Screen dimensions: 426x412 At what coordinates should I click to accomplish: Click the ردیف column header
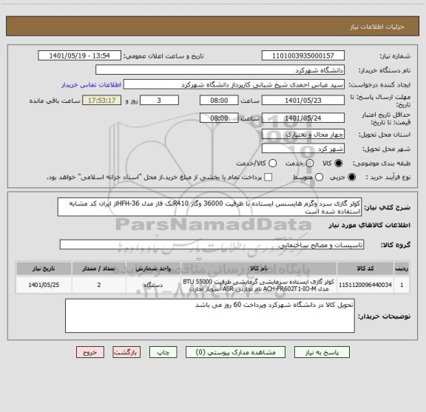point(402,269)
